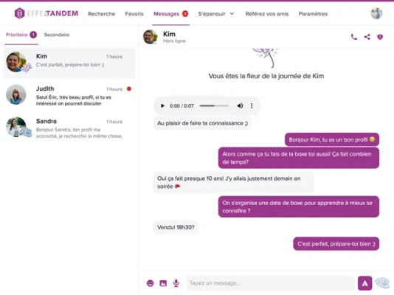Open Référez vos amis link

coord(267,14)
